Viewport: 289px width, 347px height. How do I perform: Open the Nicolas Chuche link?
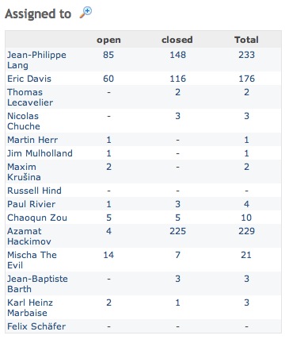24,121
